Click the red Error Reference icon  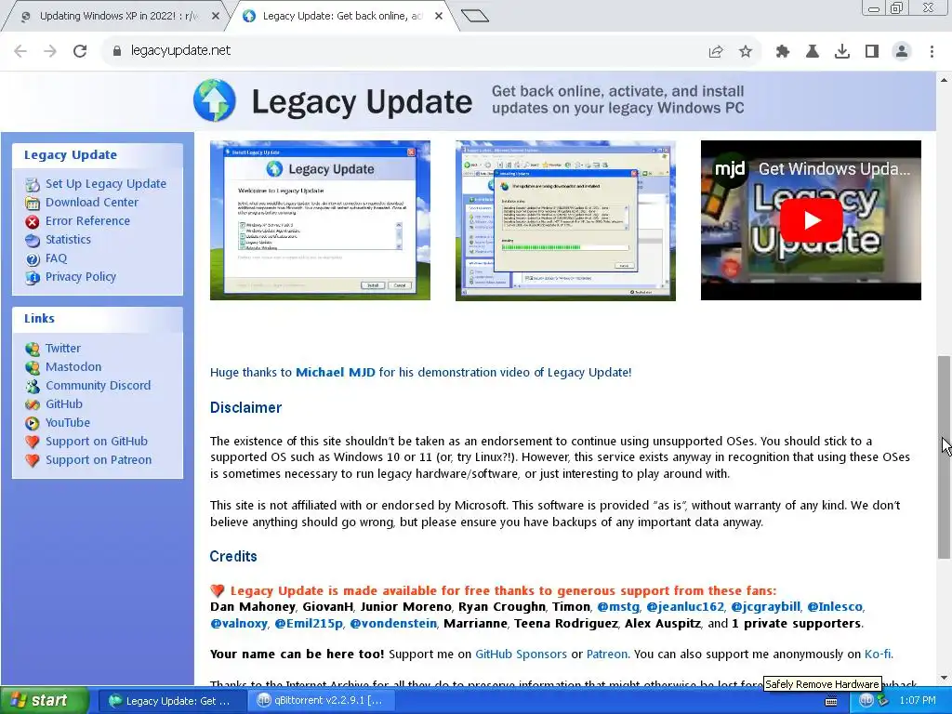pyautogui.click(x=33, y=221)
